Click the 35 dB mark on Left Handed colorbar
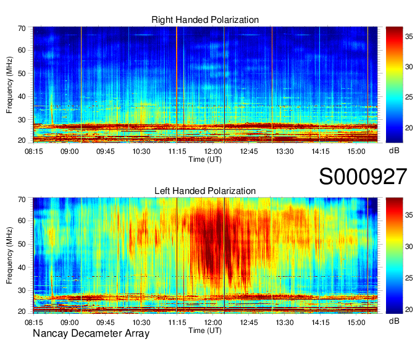This screenshot has width=420, height=341. (x=409, y=215)
